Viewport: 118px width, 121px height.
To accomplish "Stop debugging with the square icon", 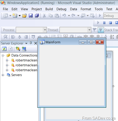I will pyautogui.click(x=110, y=23).
